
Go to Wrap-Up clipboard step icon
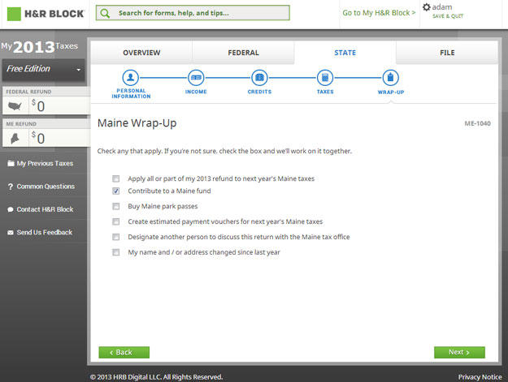pyautogui.click(x=390, y=78)
